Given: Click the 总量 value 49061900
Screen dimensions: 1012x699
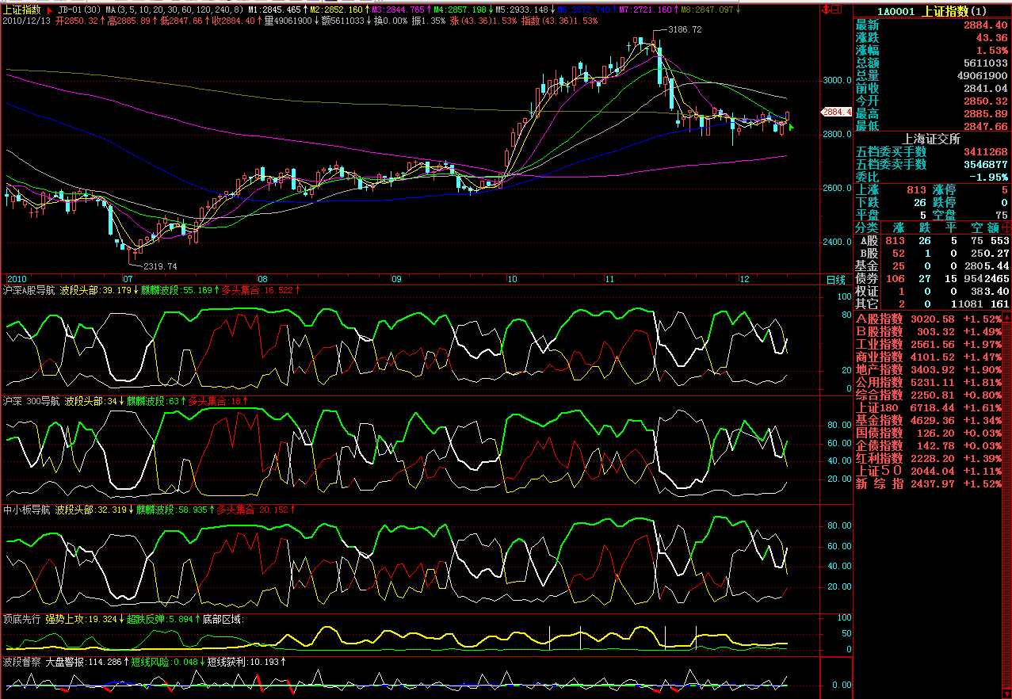Looking at the screenshot, I should pyautogui.click(x=982, y=75).
